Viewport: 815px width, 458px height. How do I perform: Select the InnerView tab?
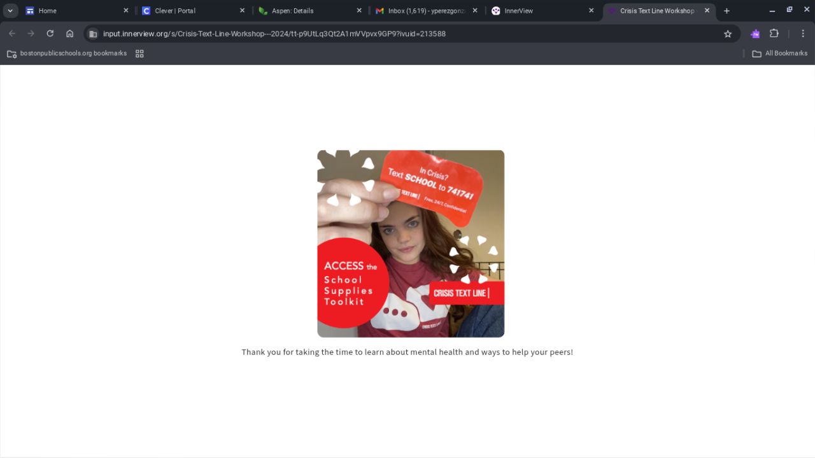click(x=542, y=11)
